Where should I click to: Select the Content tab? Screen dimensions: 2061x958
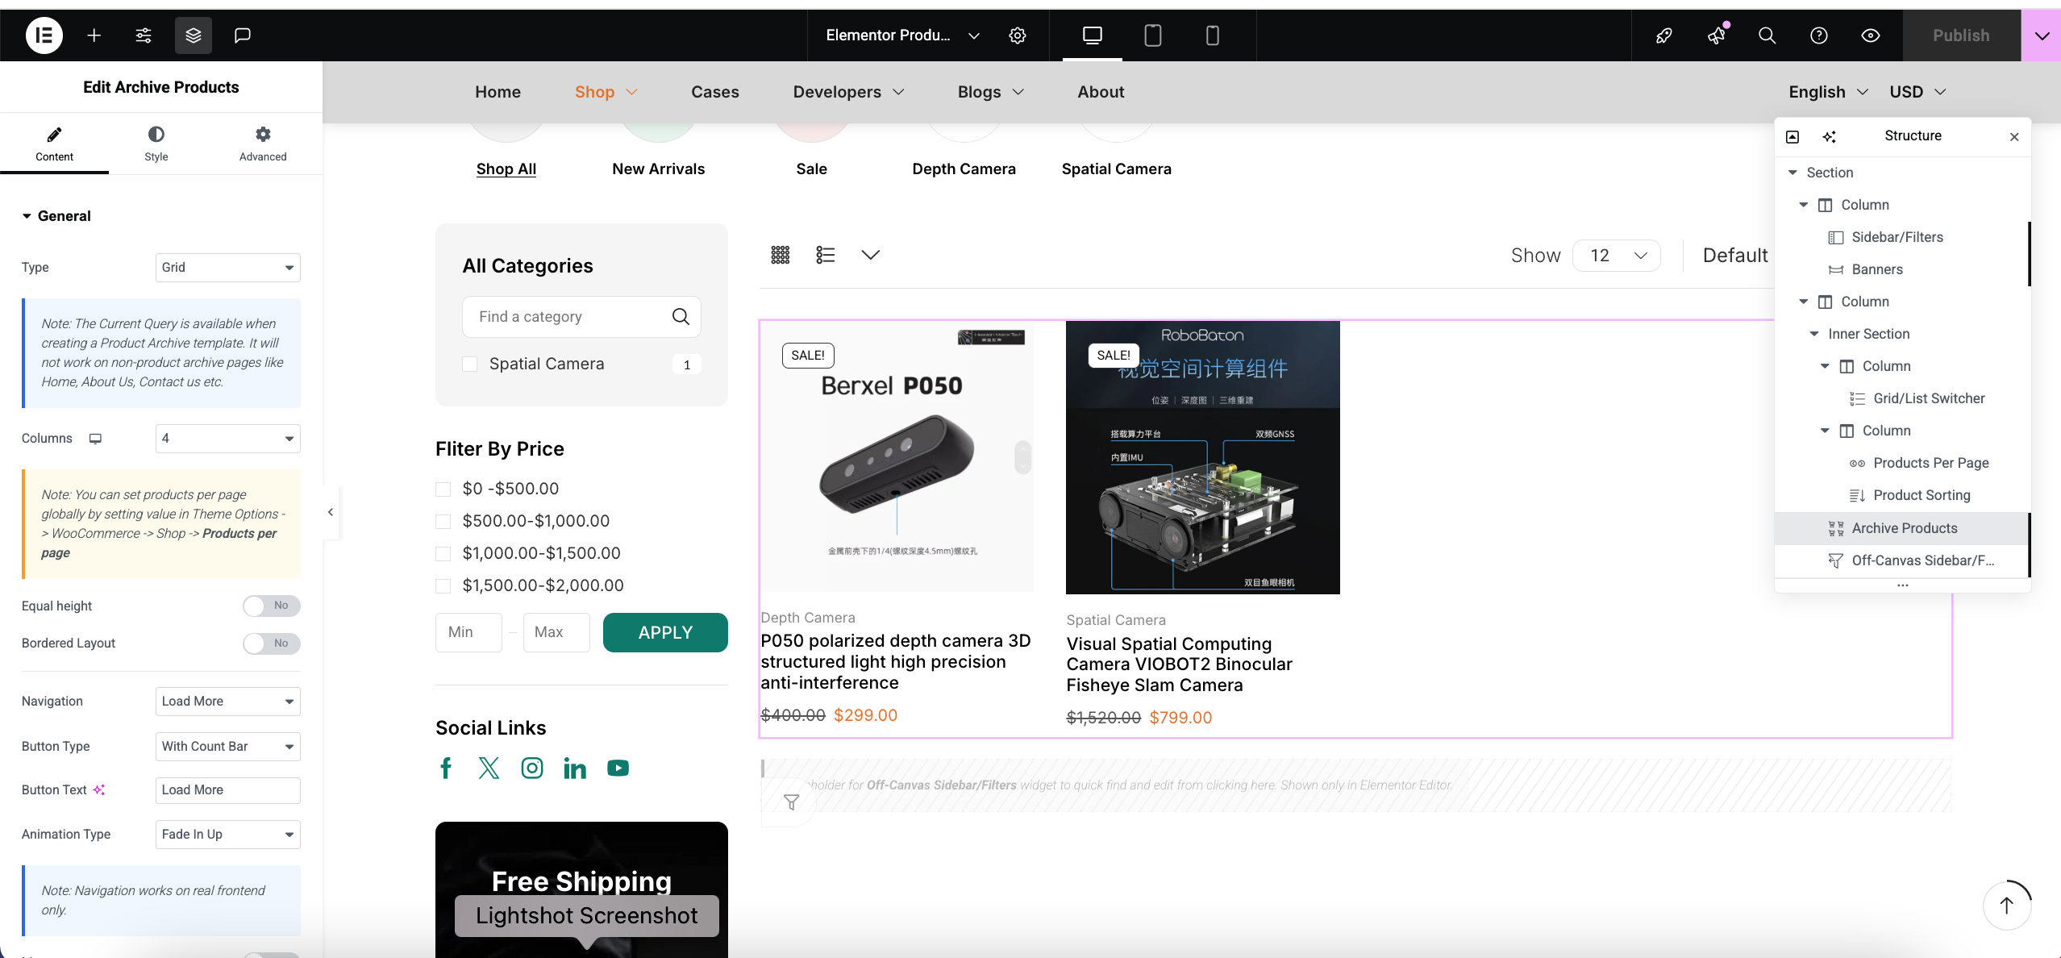(54, 144)
